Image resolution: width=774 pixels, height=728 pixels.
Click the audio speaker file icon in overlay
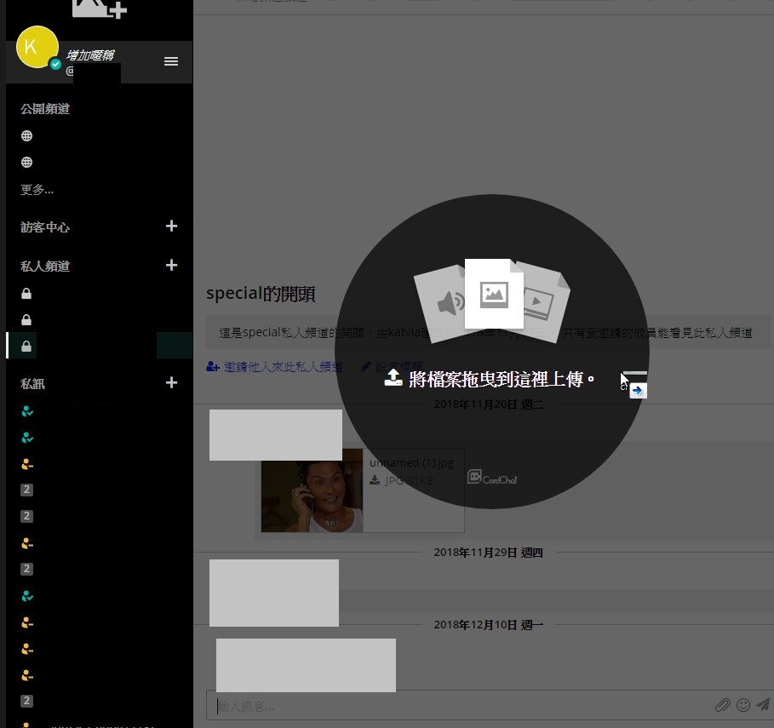click(444, 303)
